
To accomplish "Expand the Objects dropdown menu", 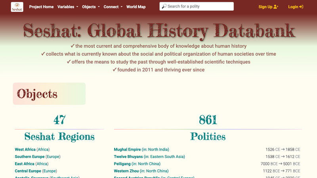I will [91, 7].
